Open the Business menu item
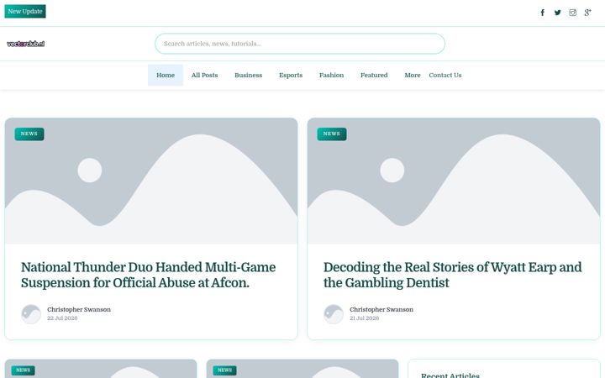This screenshot has height=378, width=605. 249,76
